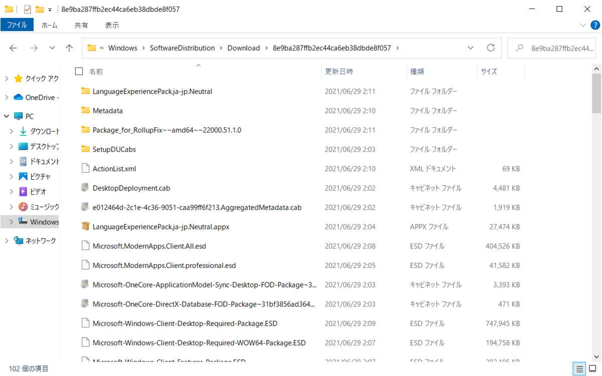This screenshot has width=602, height=376.
Task: Click the search box field
Action: [552, 48]
